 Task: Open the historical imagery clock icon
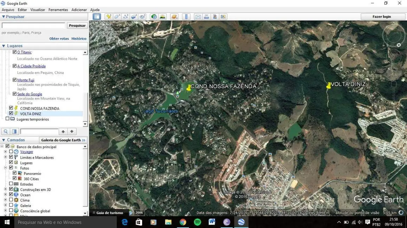coord(154,16)
